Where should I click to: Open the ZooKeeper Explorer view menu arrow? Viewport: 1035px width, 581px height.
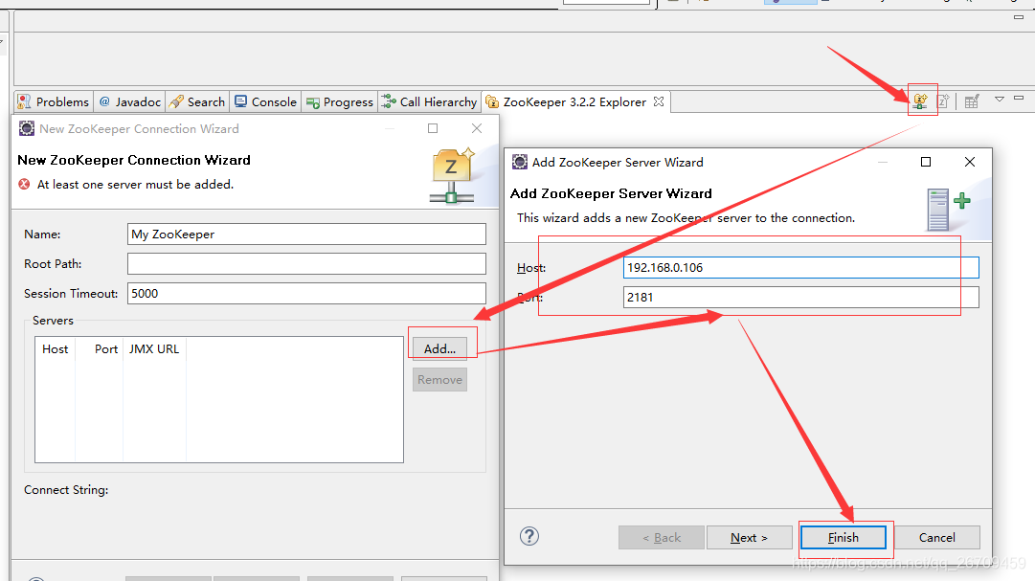pos(1000,99)
